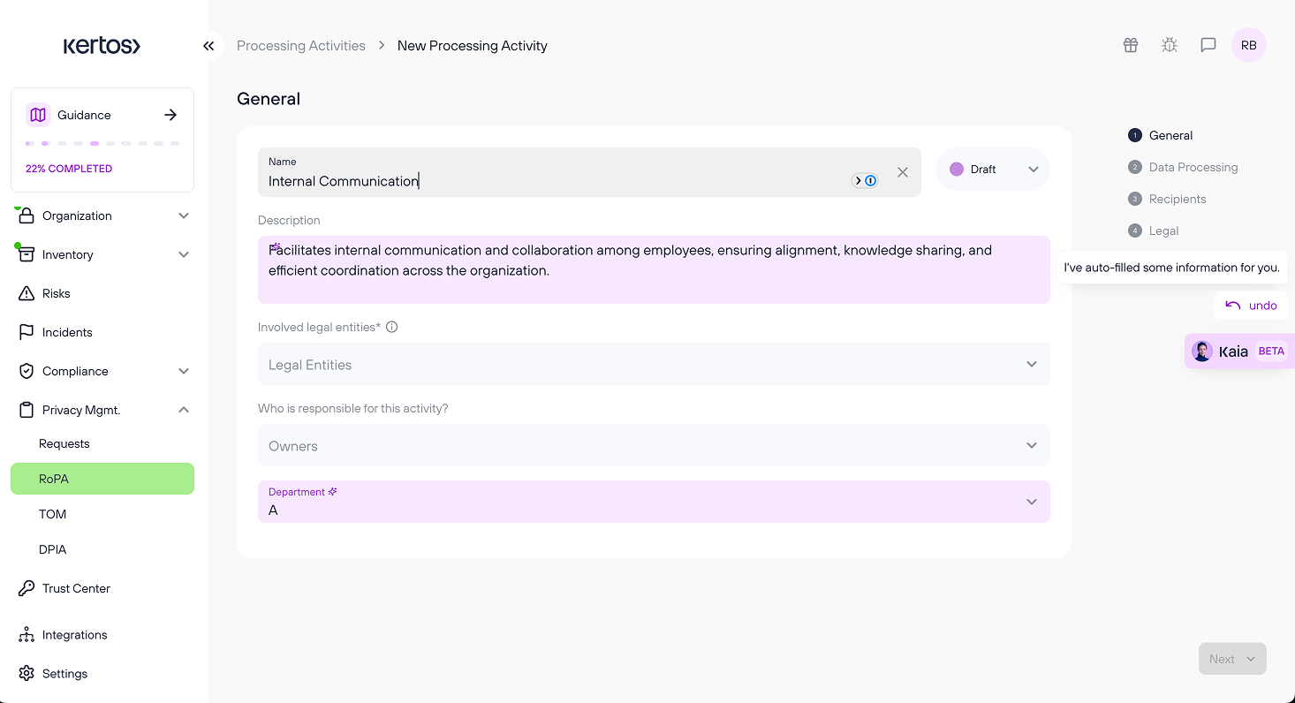1295x703 pixels.
Task: Collapse the Privacy Mgmt. section
Action: pos(184,410)
